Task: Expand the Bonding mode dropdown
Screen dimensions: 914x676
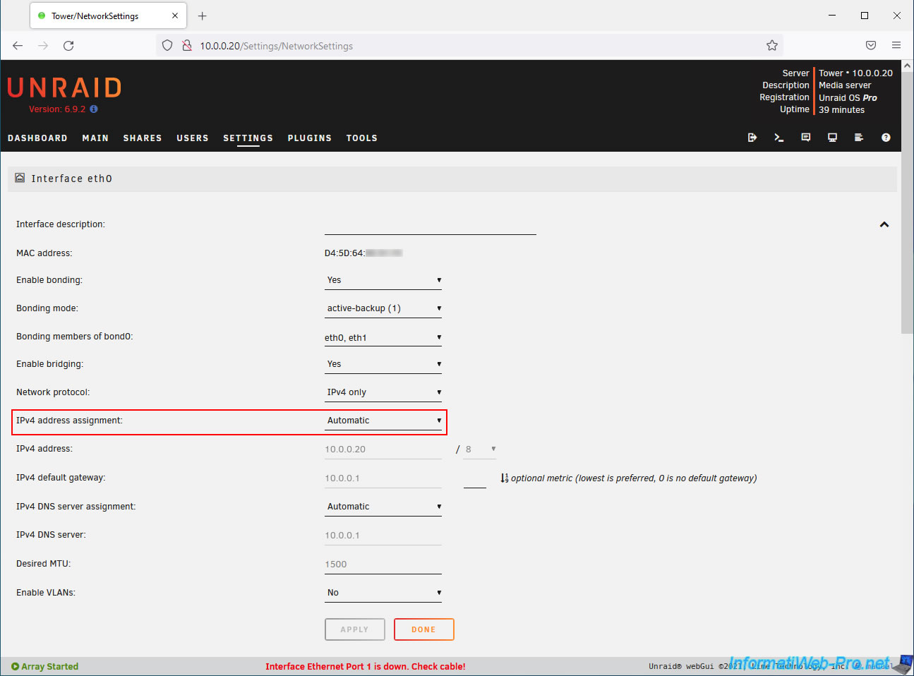Action: (383, 308)
